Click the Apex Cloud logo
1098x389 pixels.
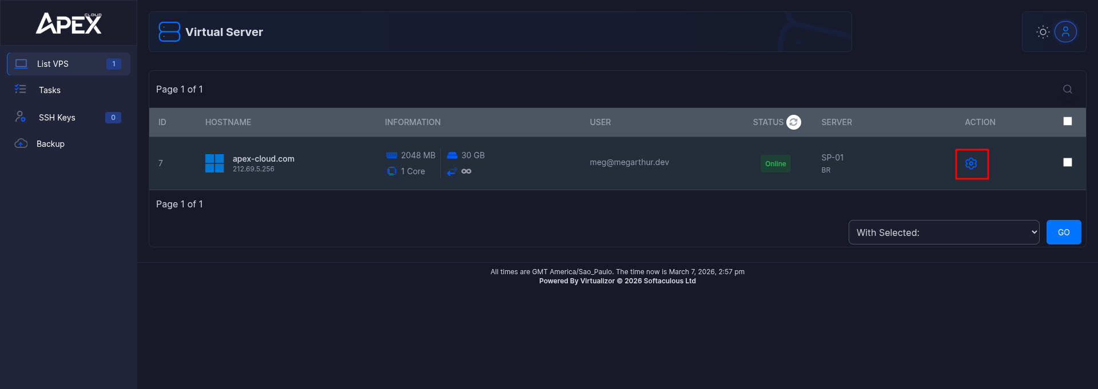pyautogui.click(x=69, y=23)
